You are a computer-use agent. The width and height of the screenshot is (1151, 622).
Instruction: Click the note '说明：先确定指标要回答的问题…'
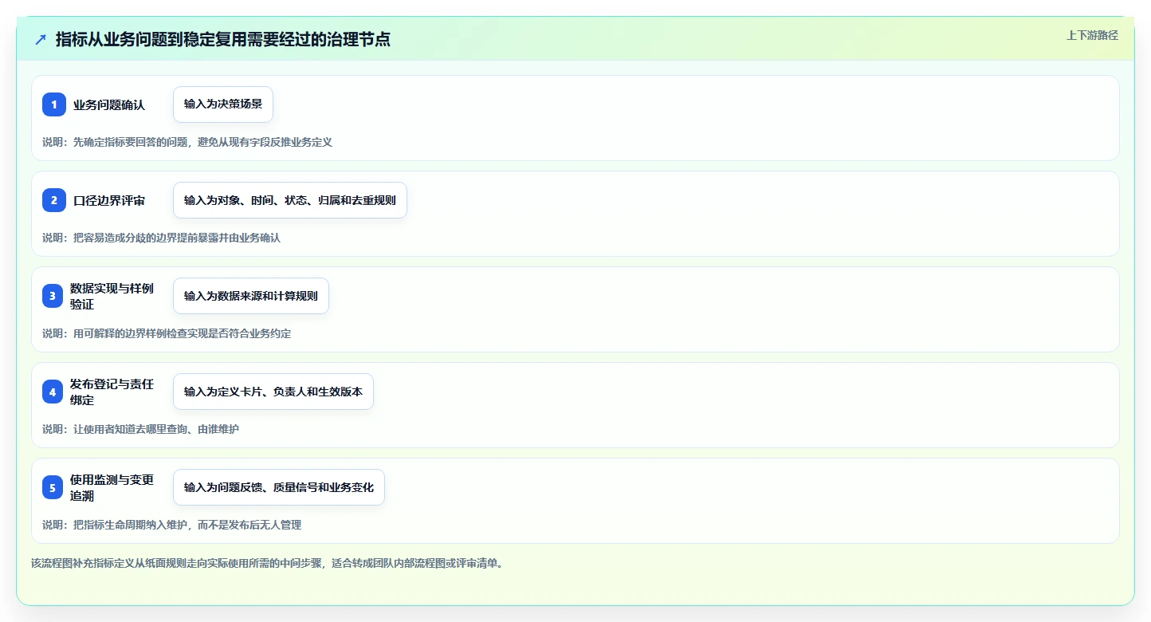tap(187, 142)
